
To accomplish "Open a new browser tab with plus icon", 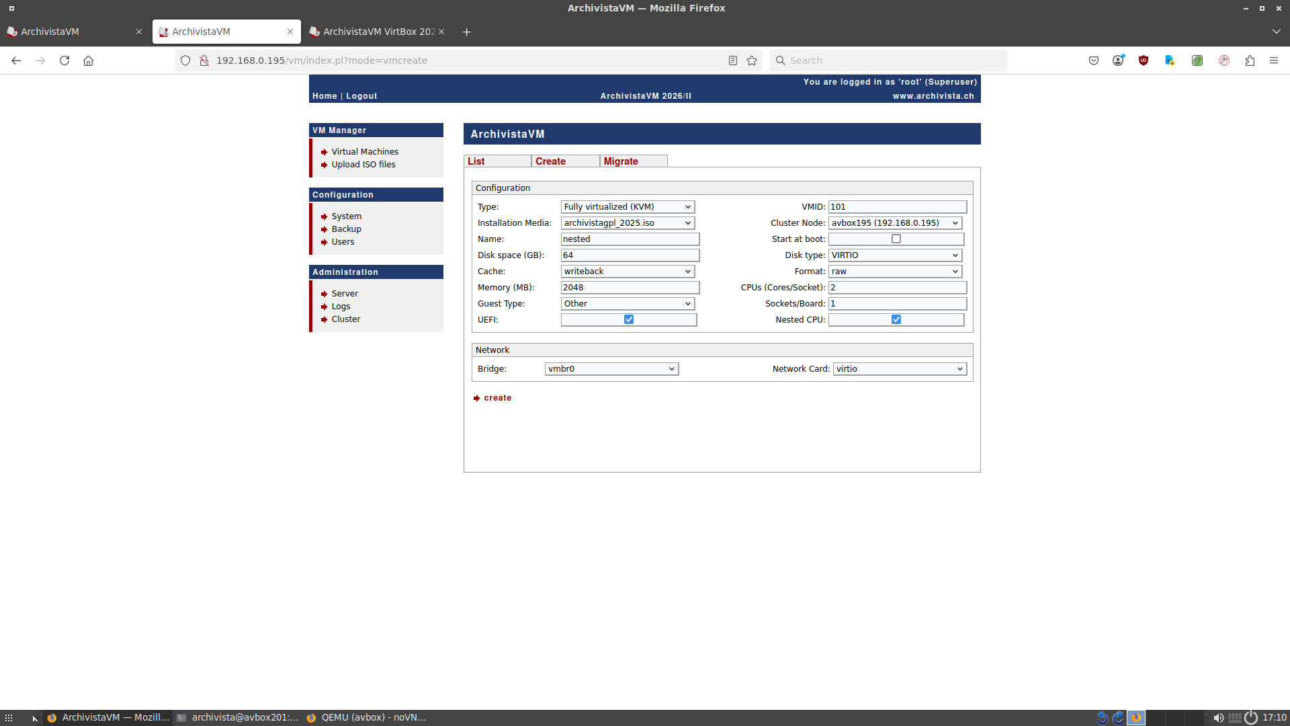I will tap(467, 32).
